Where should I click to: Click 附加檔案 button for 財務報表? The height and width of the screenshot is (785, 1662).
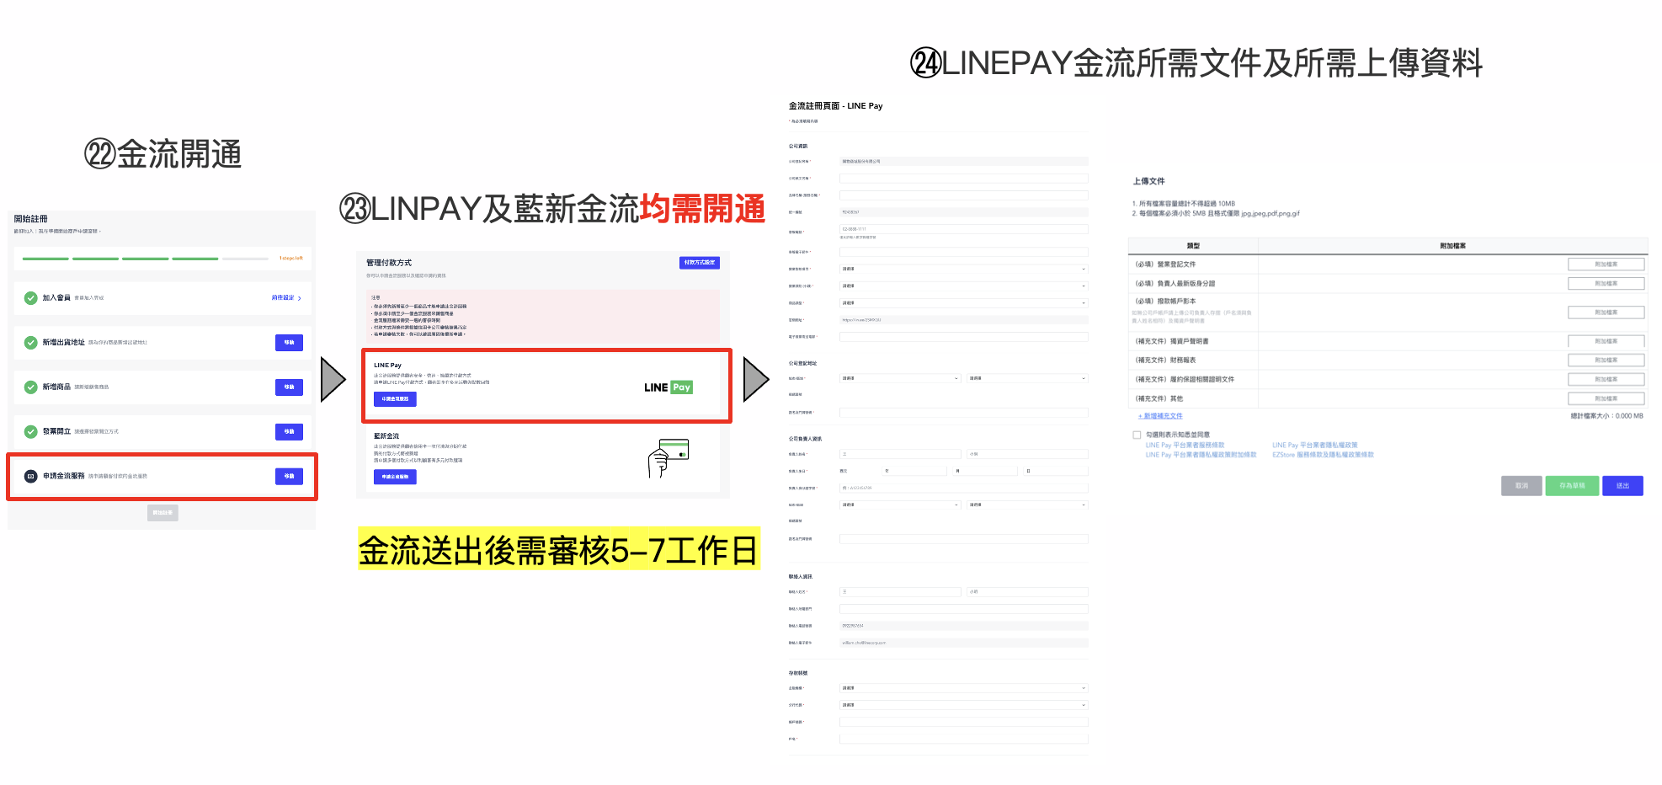pyautogui.click(x=1606, y=360)
